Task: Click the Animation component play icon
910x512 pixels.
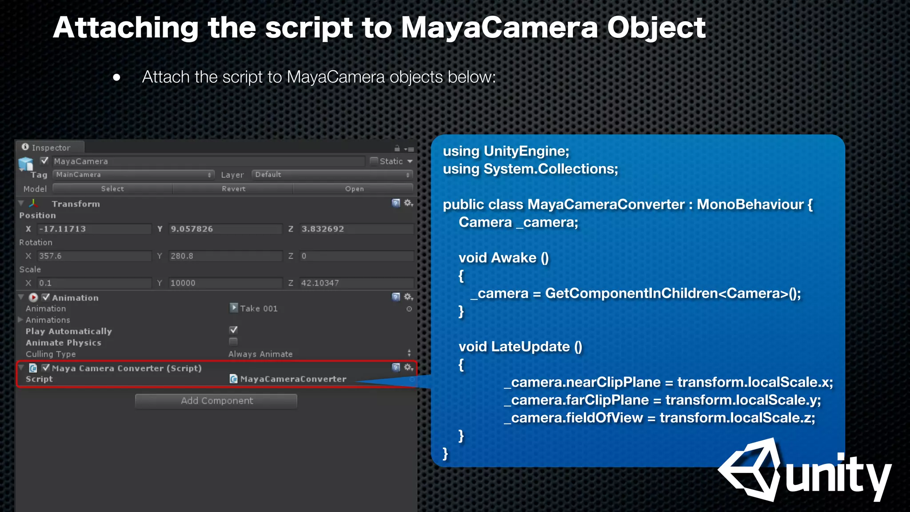Action: coord(33,297)
